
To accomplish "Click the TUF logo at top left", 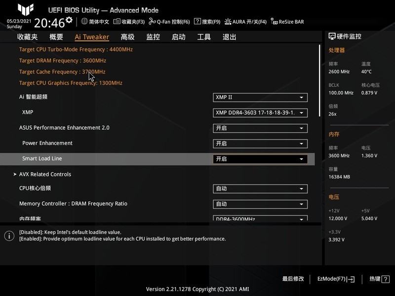I will [x=26, y=9].
